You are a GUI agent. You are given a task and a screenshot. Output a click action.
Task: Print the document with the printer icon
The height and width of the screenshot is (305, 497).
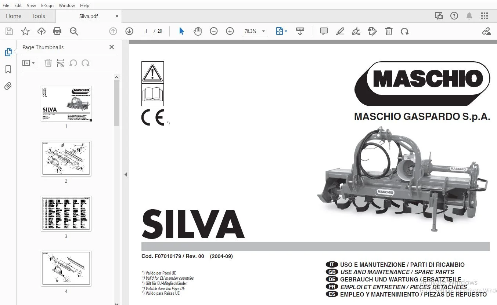[x=57, y=31]
